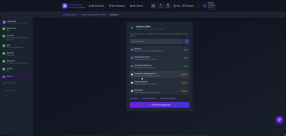
Task: Uncheck the Financial Services checkbox
Action: (x=132, y=58)
